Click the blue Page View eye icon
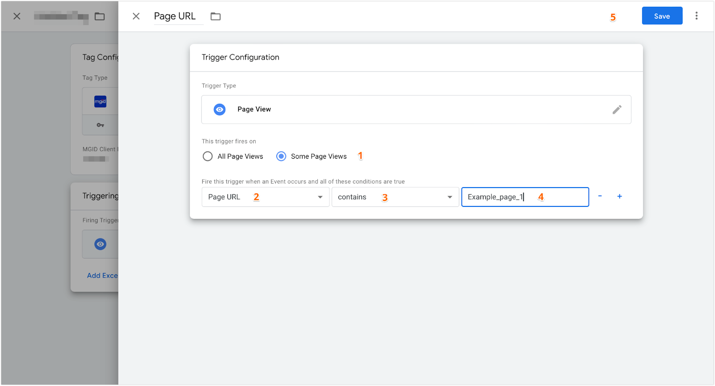715x386 pixels. click(219, 109)
